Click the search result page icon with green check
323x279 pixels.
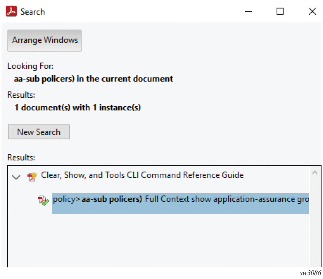[43, 201]
